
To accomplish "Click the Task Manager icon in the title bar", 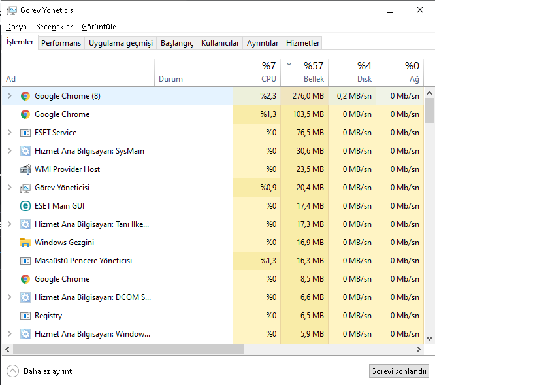I will 12,10.
